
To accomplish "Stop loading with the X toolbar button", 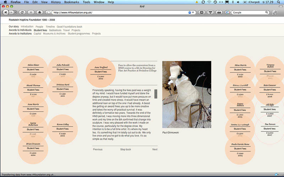I will tap(31, 12).
